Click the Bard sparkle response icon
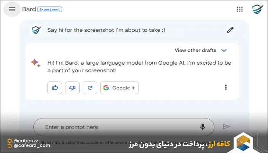The image size is (268, 153). click(36, 63)
